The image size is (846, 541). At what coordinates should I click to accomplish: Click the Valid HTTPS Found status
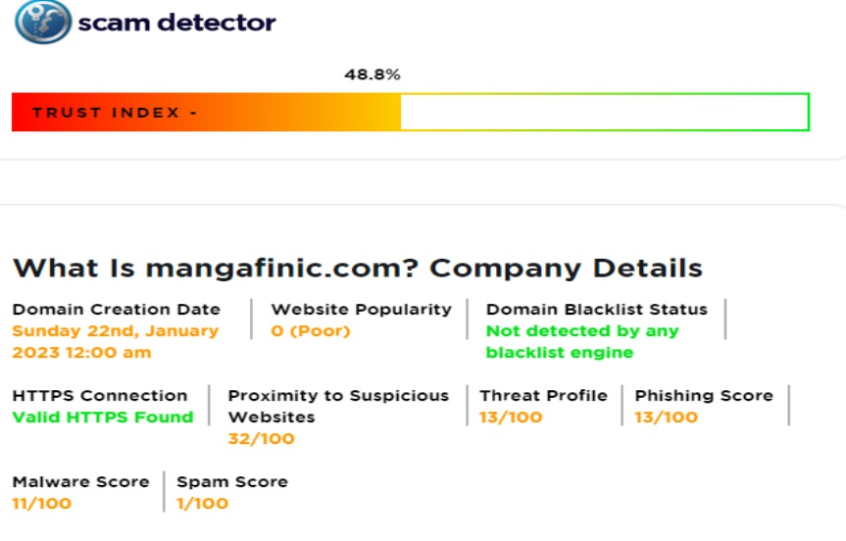(x=102, y=417)
